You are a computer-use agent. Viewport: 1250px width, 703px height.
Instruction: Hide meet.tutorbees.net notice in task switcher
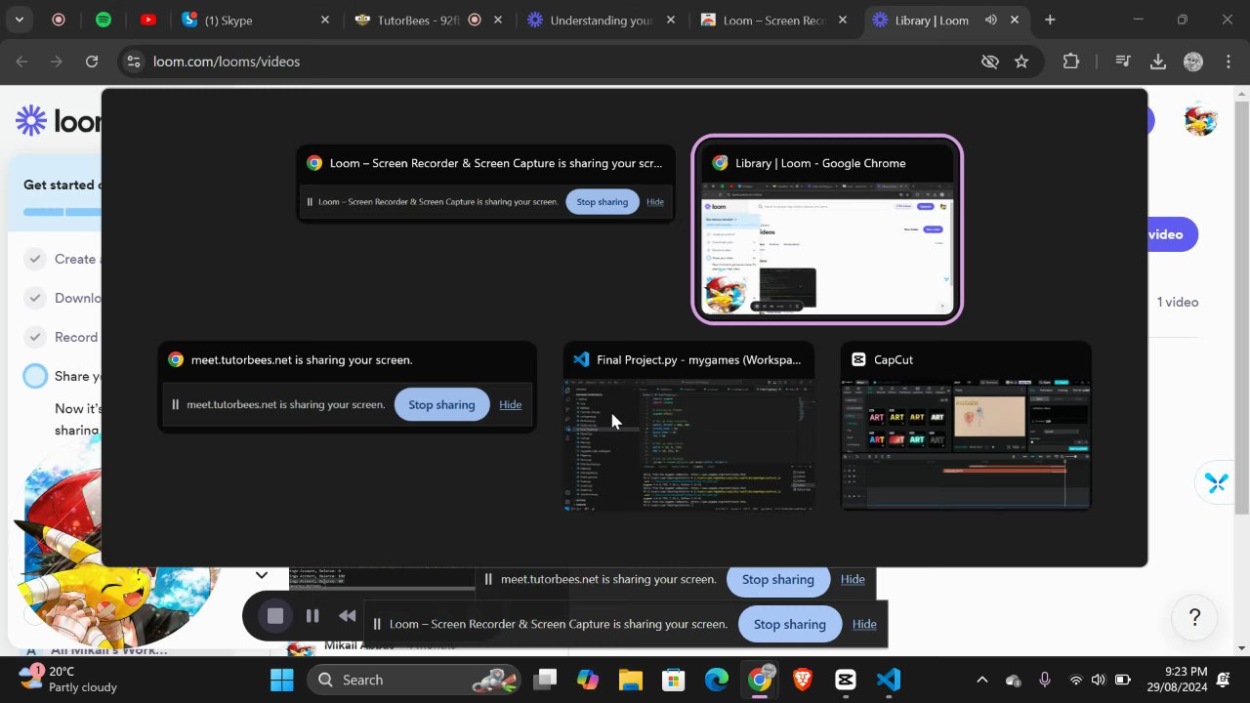click(x=510, y=405)
